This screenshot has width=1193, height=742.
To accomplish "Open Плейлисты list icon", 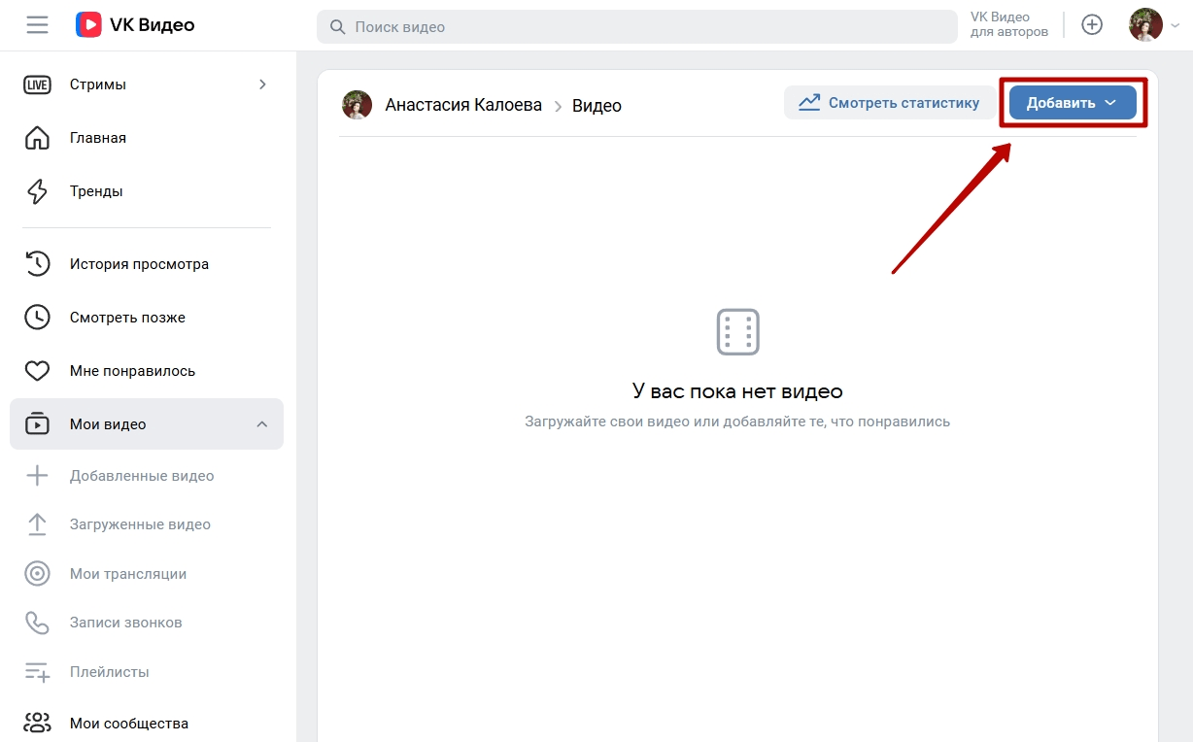I will [x=37, y=672].
